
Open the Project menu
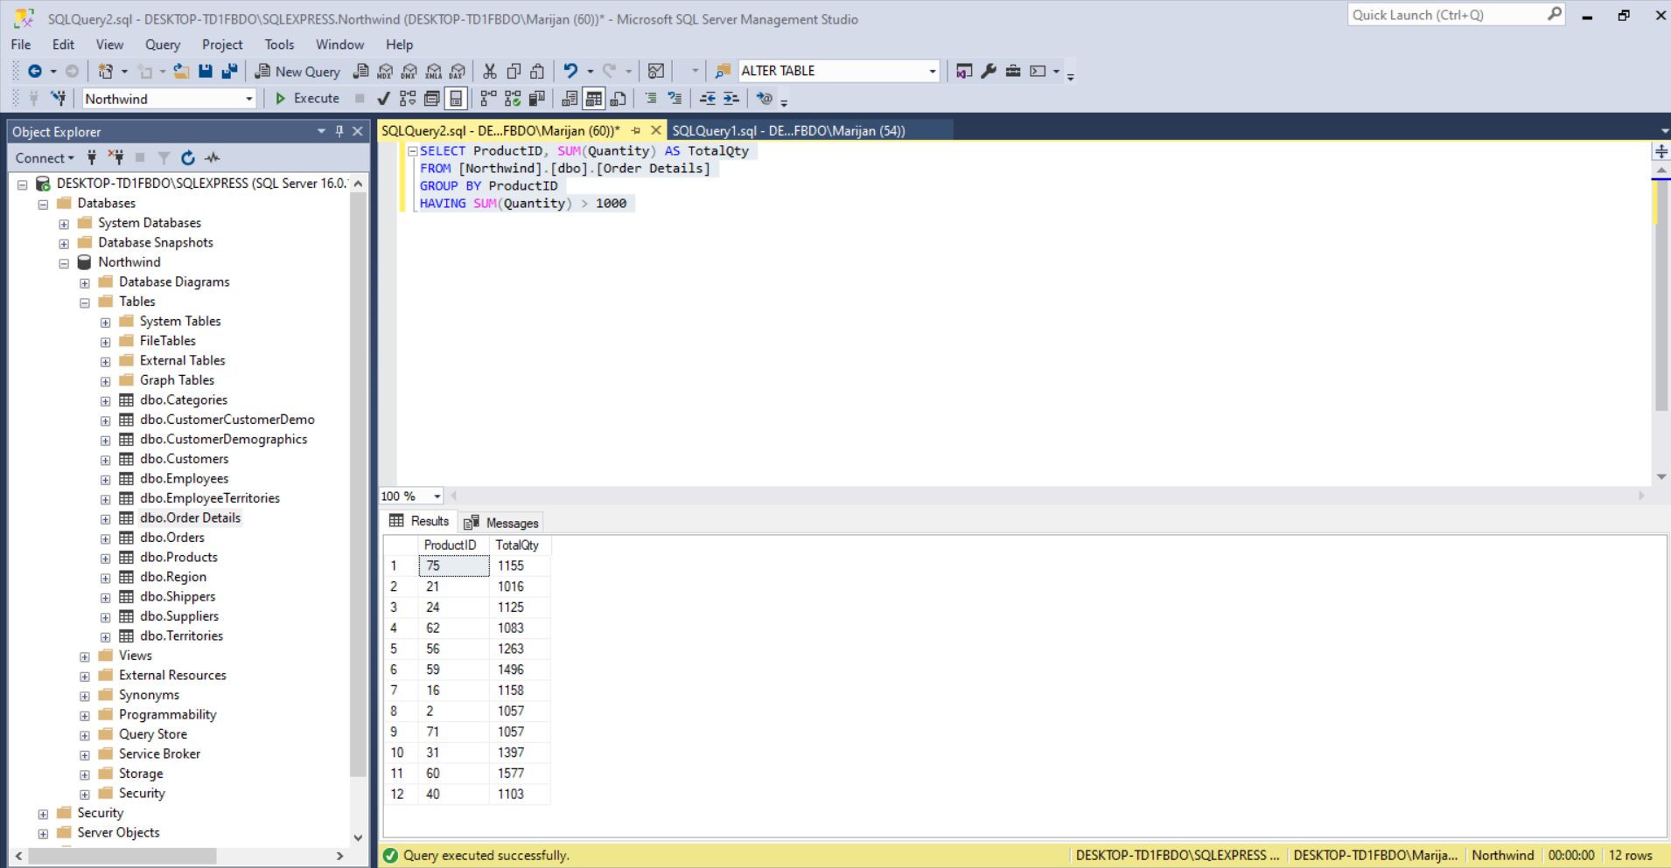pos(222,45)
